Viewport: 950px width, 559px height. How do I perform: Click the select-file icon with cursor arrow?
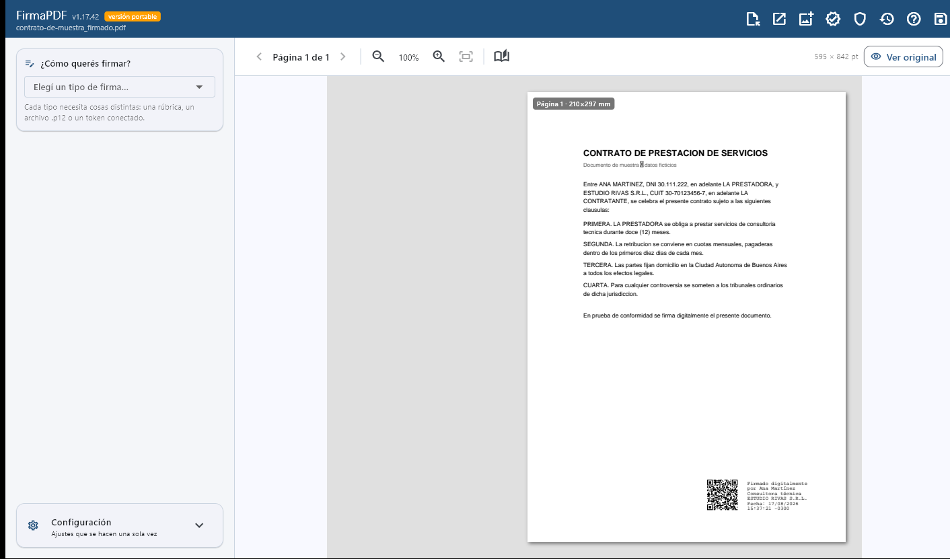(753, 19)
